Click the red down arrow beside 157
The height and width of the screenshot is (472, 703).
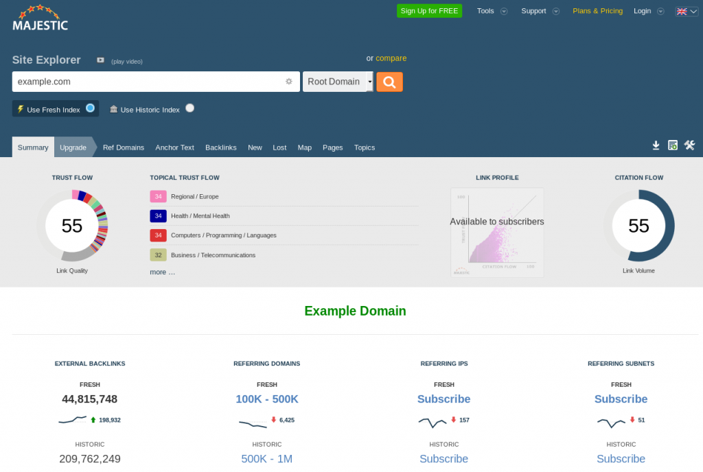click(453, 420)
